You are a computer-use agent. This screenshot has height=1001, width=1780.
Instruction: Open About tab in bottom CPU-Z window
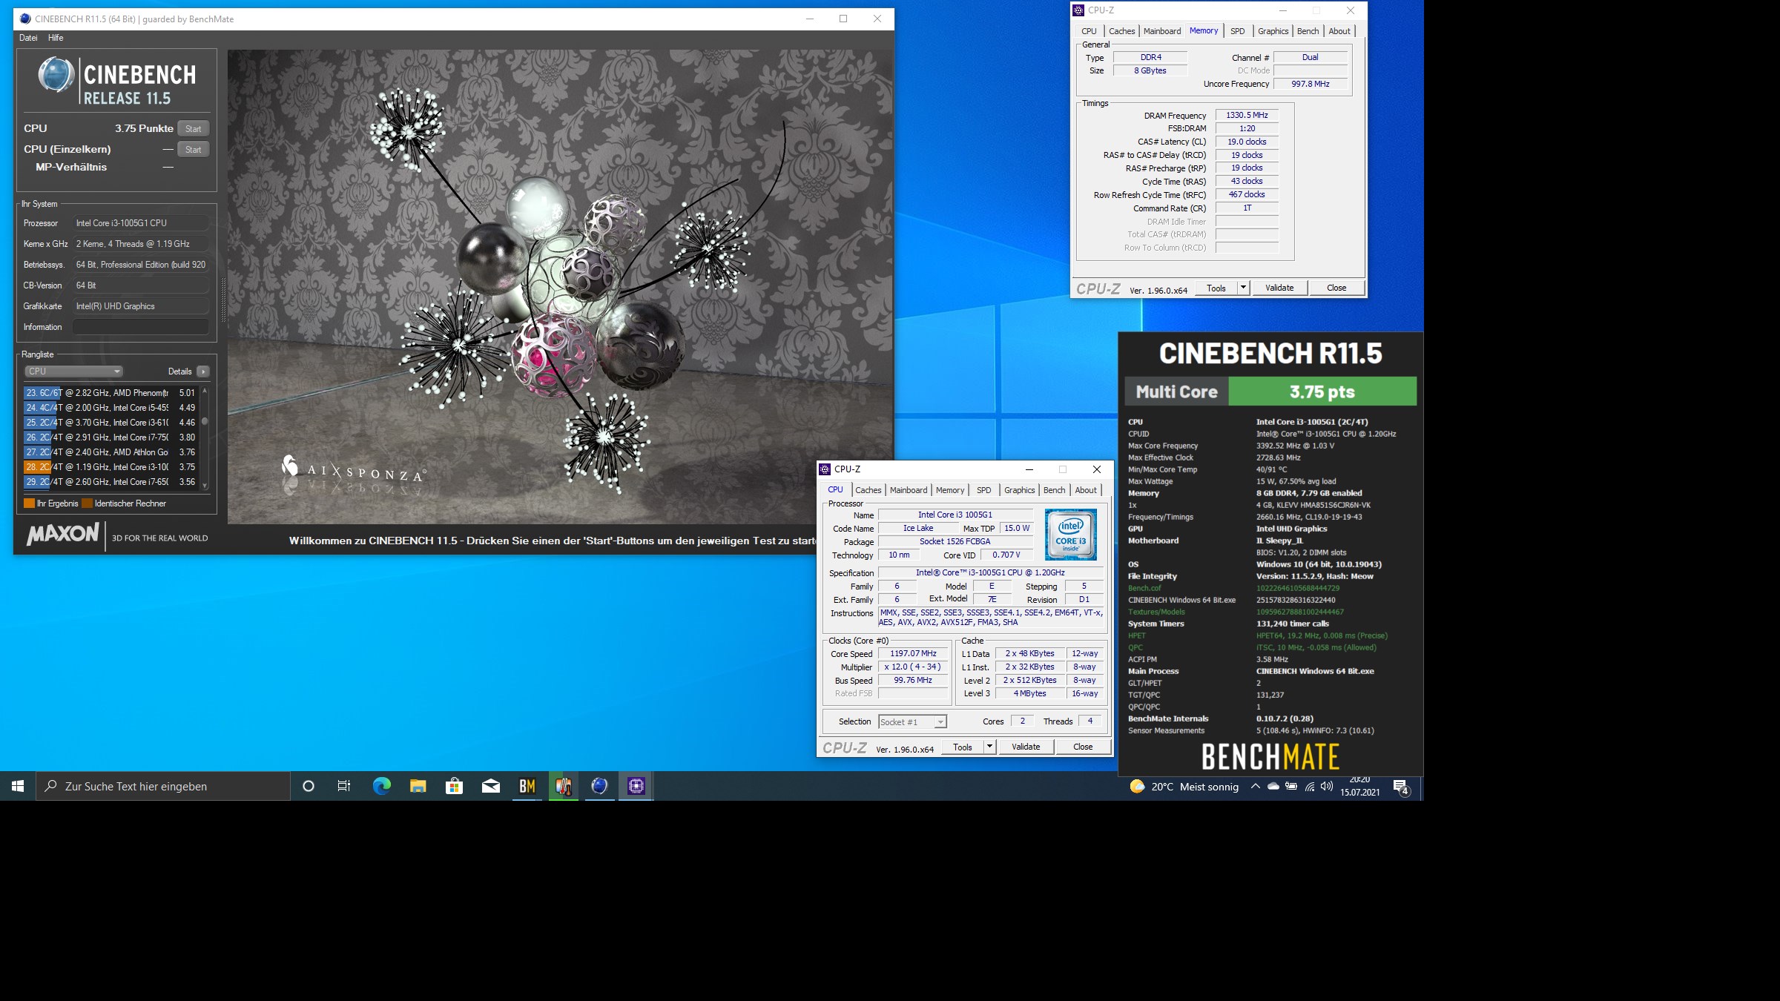[x=1085, y=490]
